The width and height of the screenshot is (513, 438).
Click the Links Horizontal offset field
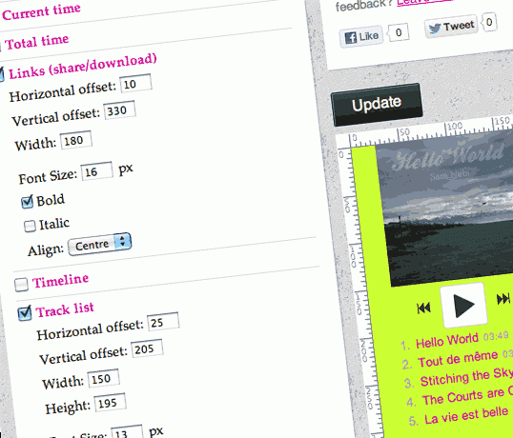[x=135, y=84]
